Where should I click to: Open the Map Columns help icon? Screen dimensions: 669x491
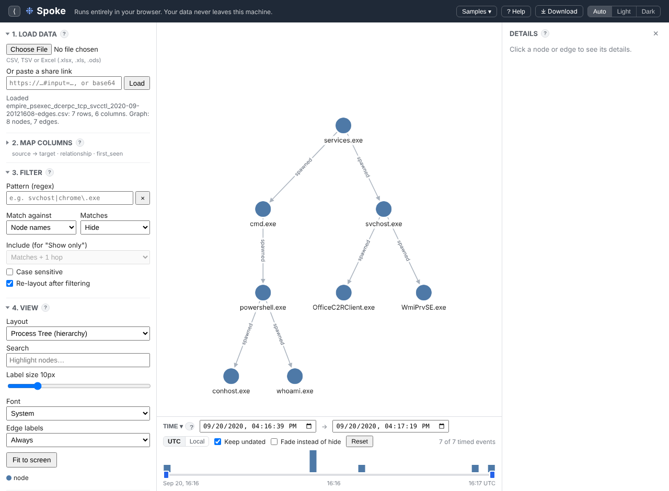click(80, 143)
